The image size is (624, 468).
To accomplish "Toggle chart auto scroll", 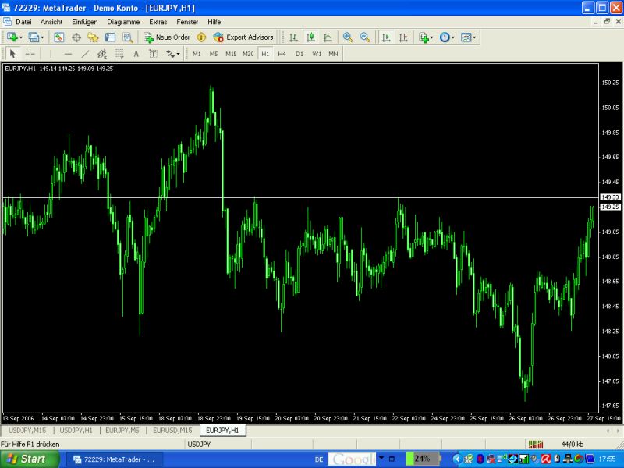I will [385, 37].
